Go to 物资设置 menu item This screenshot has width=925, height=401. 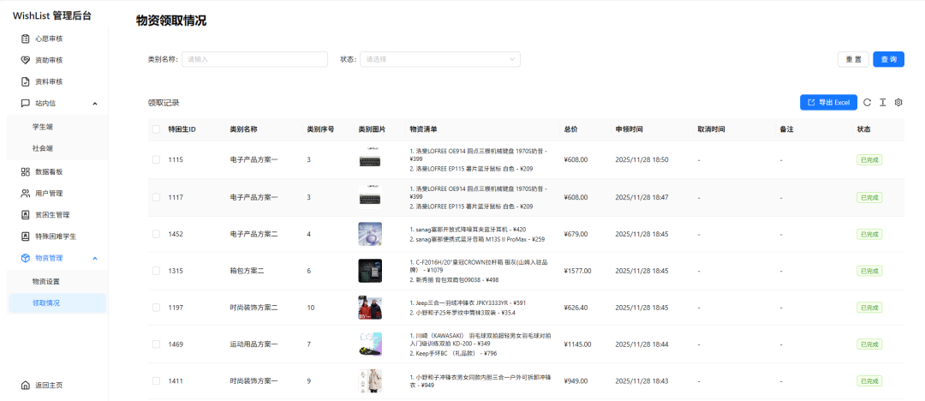[x=46, y=281]
